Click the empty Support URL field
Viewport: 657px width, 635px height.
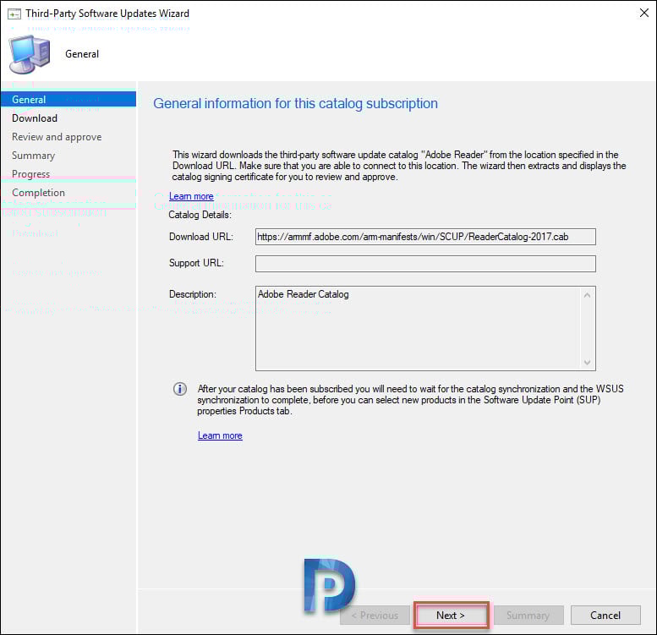tap(425, 264)
